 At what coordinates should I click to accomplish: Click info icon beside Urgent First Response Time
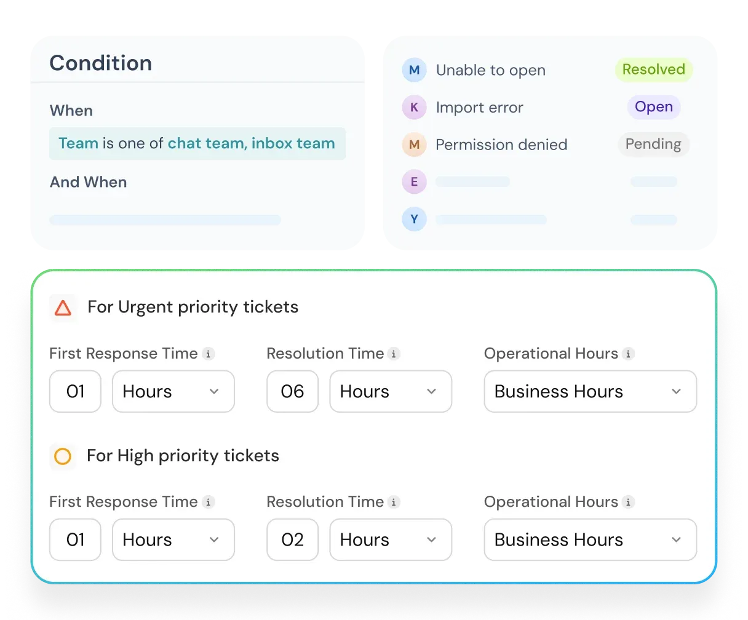tap(209, 354)
